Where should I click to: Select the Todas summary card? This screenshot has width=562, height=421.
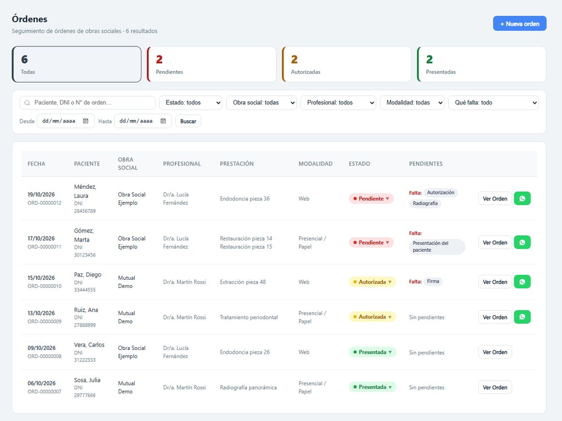tap(77, 64)
